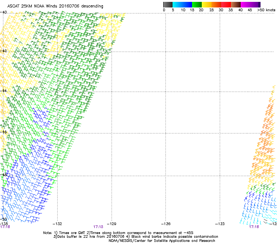277x243 pixels.
Task: Click the -123 longitude axis label
Action: coord(220,224)
